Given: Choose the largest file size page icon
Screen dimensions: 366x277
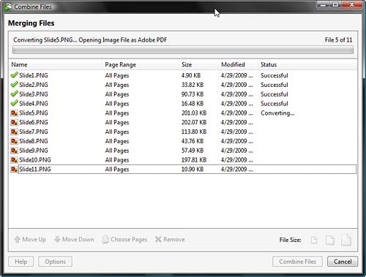Looking at the screenshot, I should [346, 240].
